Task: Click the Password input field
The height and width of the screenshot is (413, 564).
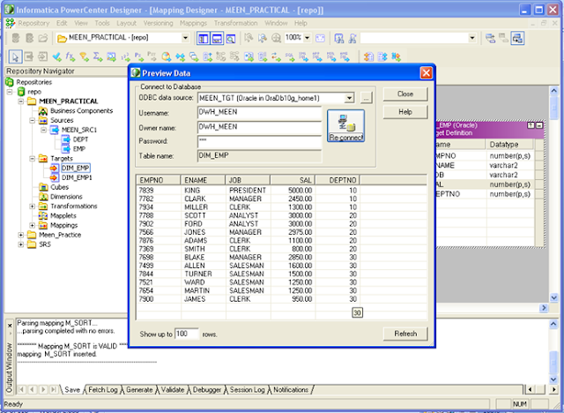Action: [259, 141]
